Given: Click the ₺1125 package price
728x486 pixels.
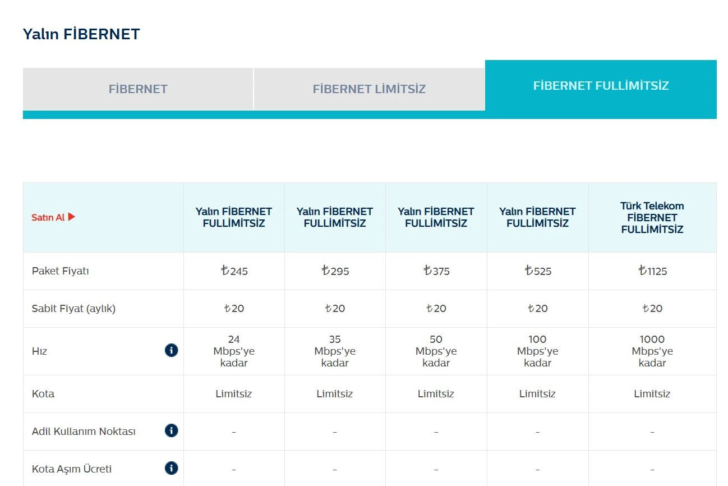Looking at the screenshot, I should (x=652, y=271).
